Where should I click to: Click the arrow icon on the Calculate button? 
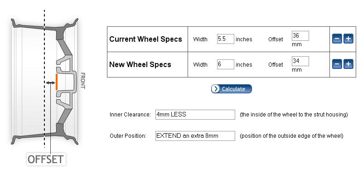[216, 89]
